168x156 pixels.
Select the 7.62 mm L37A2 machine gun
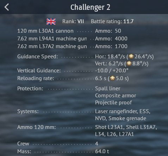click(x=52, y=46)
